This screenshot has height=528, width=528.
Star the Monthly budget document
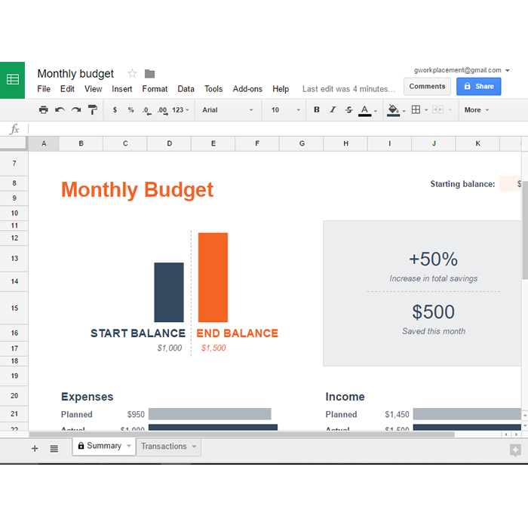coord(132,73)
